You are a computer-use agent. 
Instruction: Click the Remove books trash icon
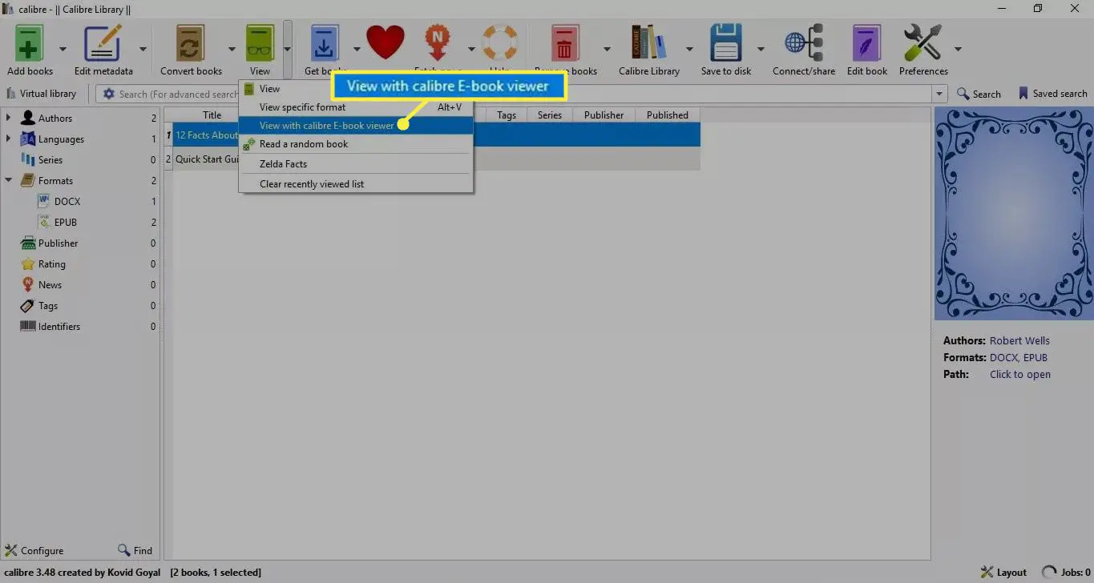565,44
